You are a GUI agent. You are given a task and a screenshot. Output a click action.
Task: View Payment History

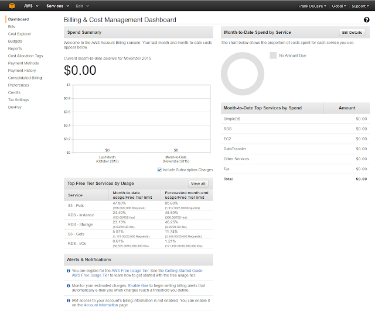22,71
